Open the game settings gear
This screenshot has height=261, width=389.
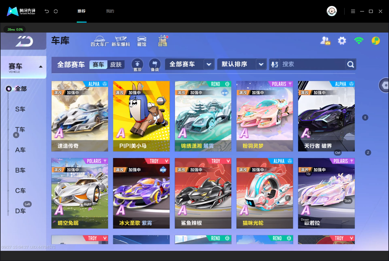click(342, 41)
